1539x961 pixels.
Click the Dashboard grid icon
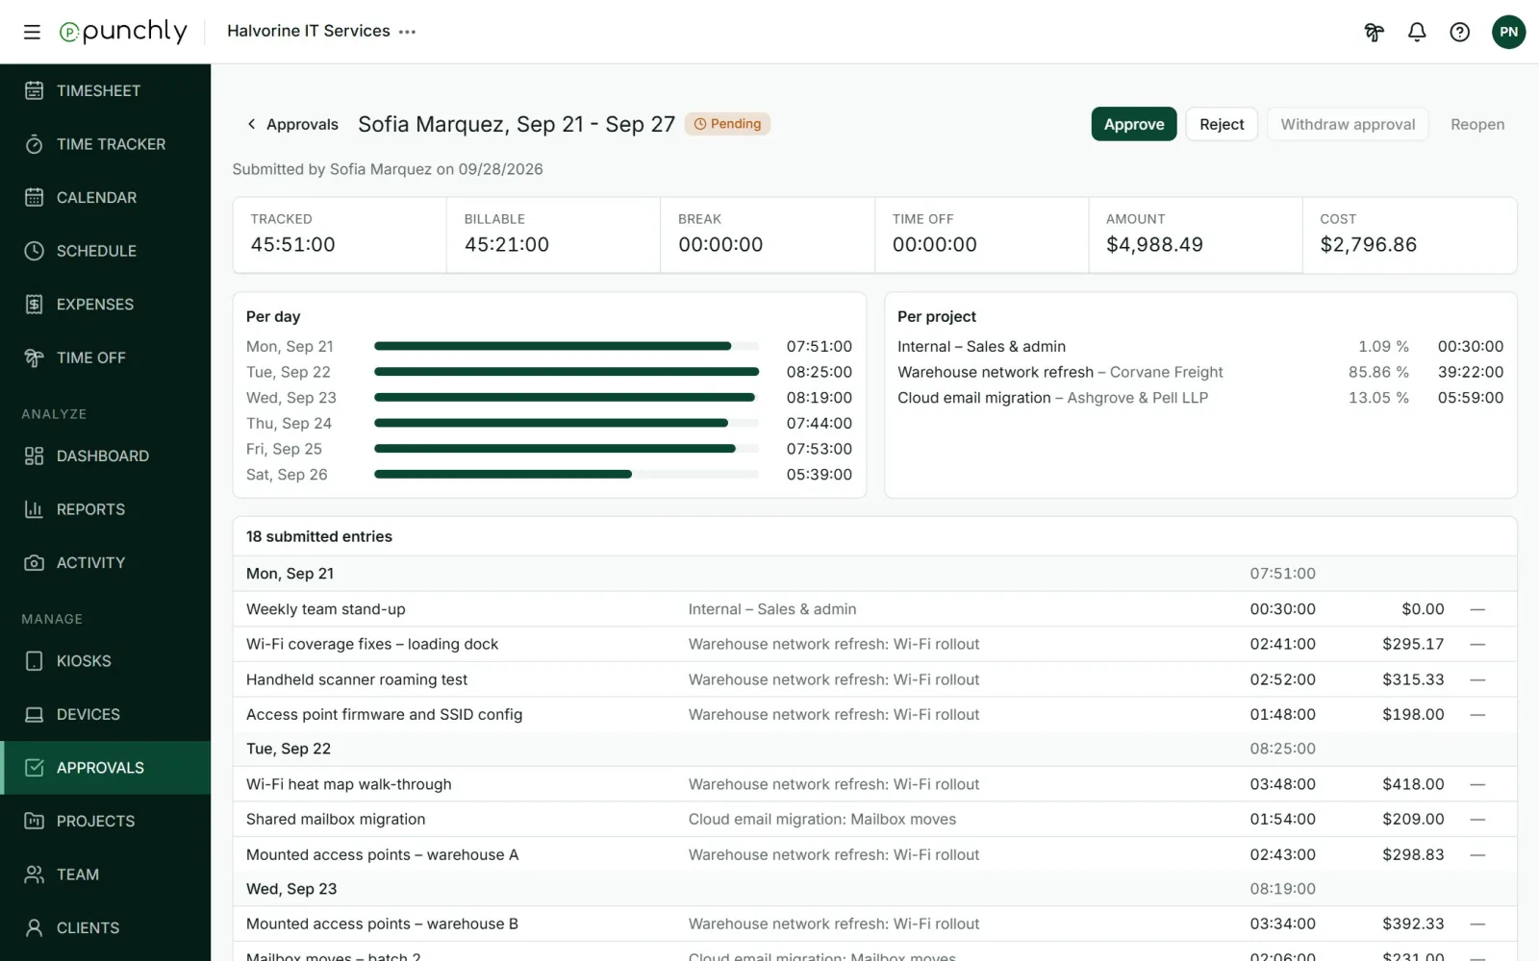pyautogui.click(x=34, y=456)
